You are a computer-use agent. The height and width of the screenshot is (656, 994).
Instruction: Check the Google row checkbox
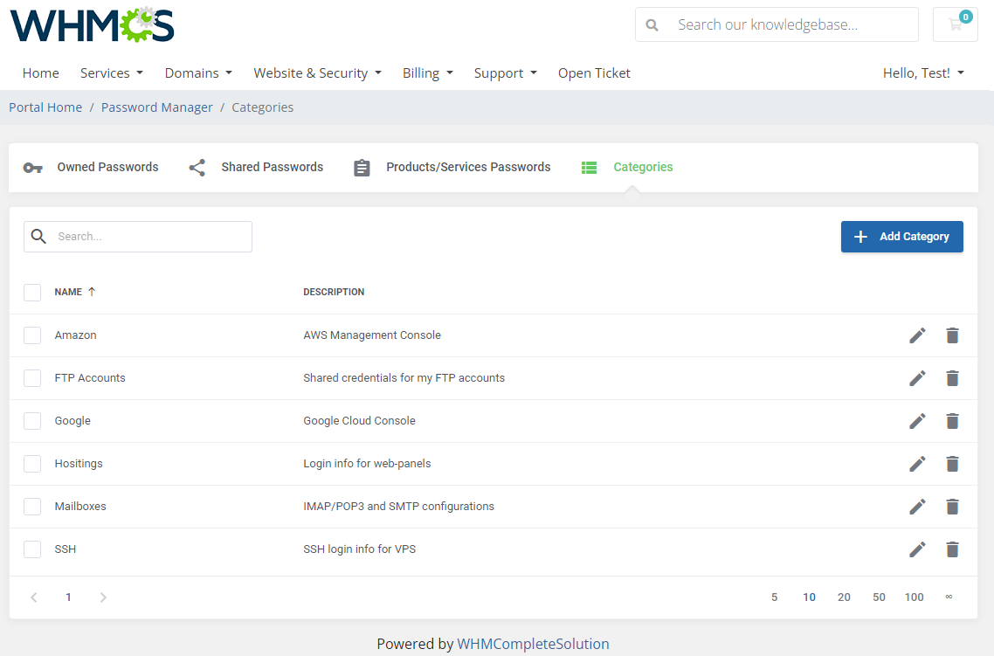[x=32, y=421]
